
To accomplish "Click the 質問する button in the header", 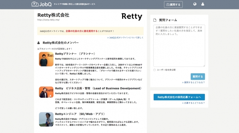I will pyautogui.click(x=173, y=4).
